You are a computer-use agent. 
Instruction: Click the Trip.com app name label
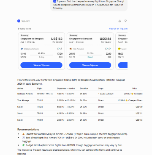tap(26, 21)
